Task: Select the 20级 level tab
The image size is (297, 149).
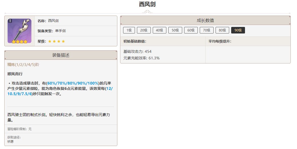Action: click(144, 30)
